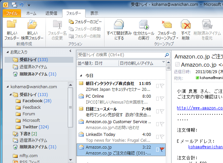Click フォルダーのコピー to copy folder
223x163 pixels.
point(85,22)
